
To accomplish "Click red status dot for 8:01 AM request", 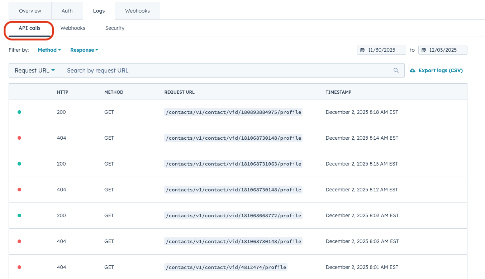I will 19,267.
